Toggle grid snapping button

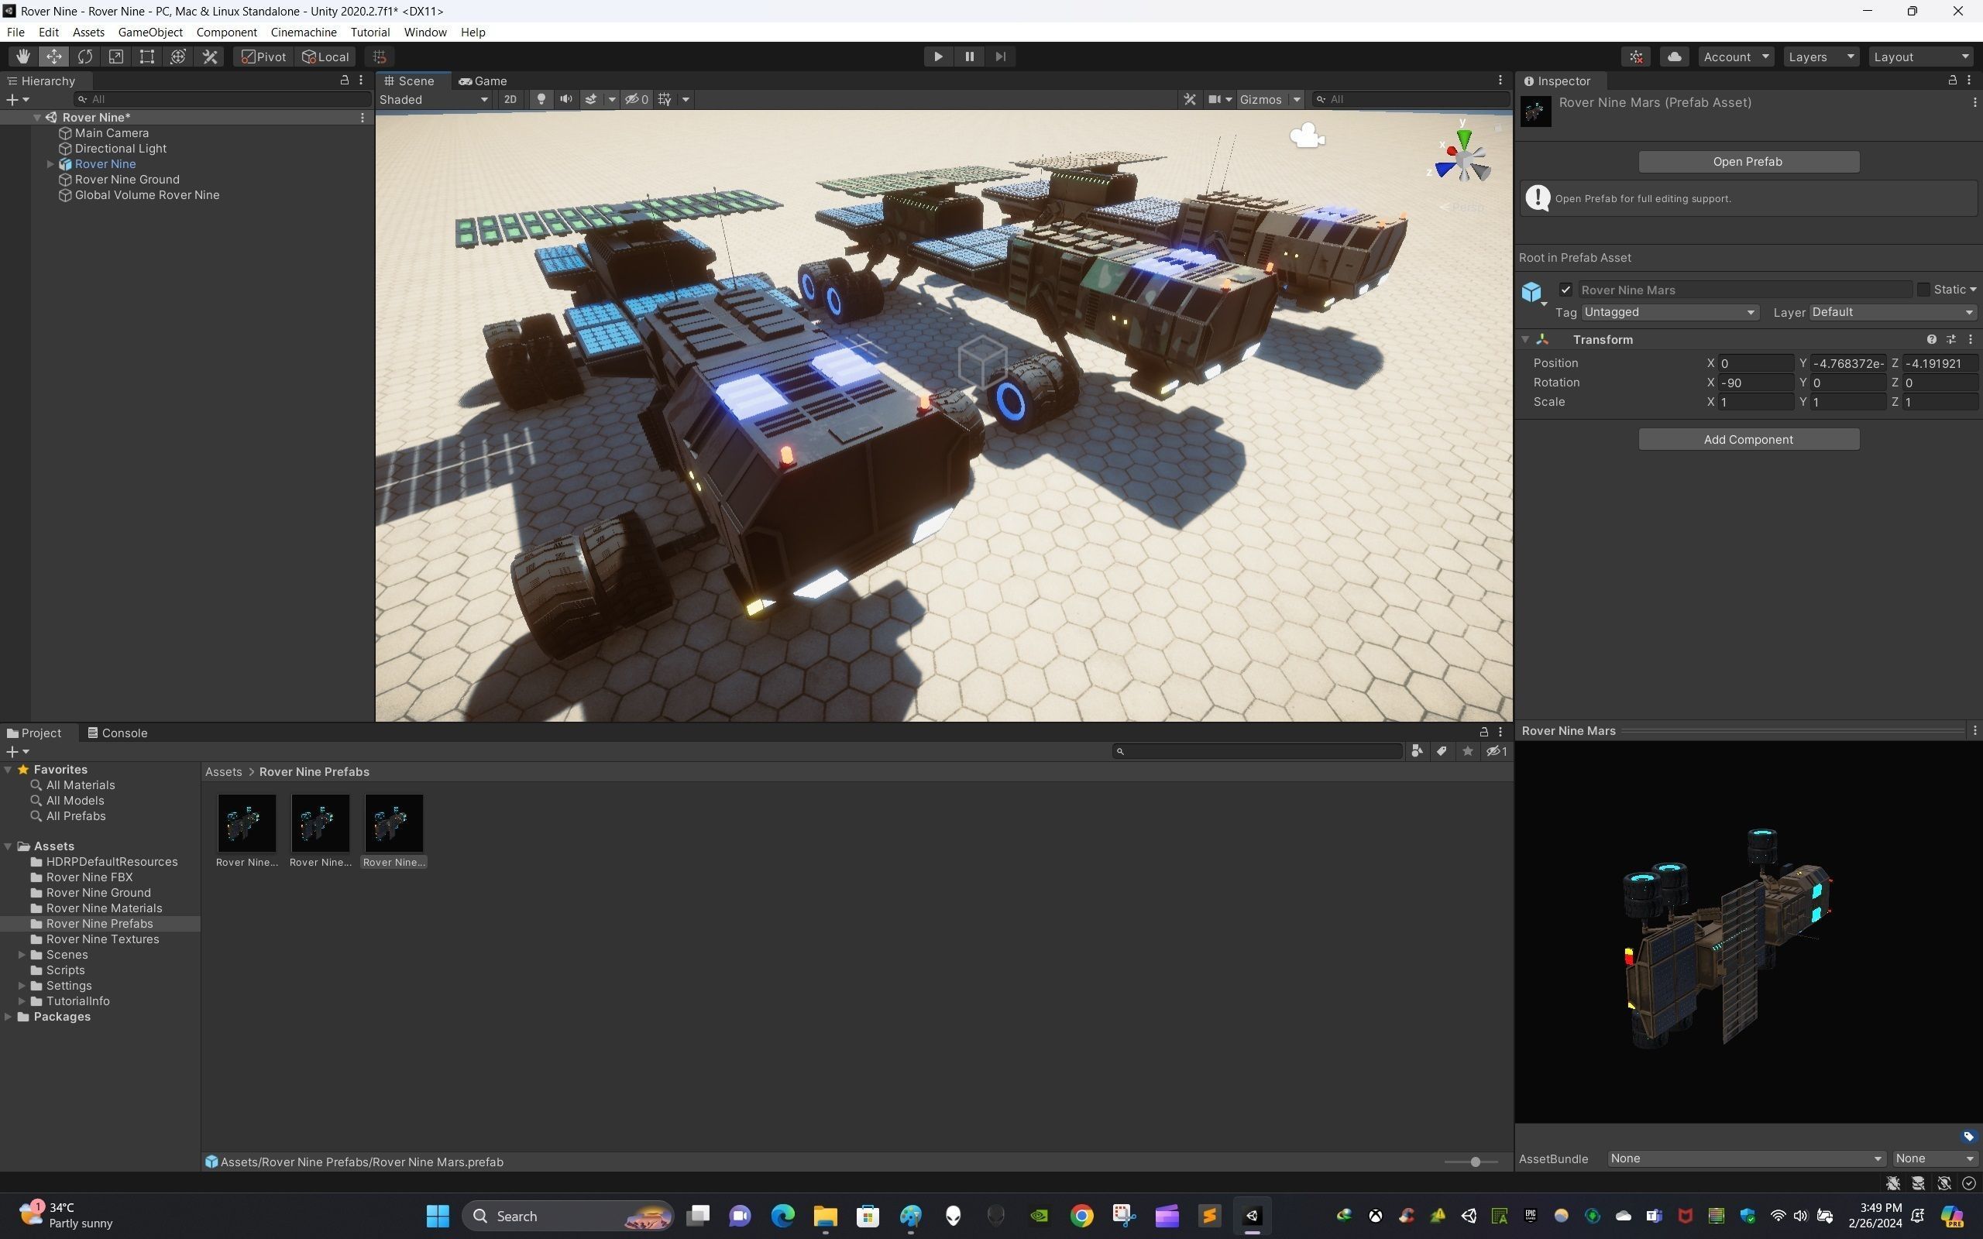[380, 57]
